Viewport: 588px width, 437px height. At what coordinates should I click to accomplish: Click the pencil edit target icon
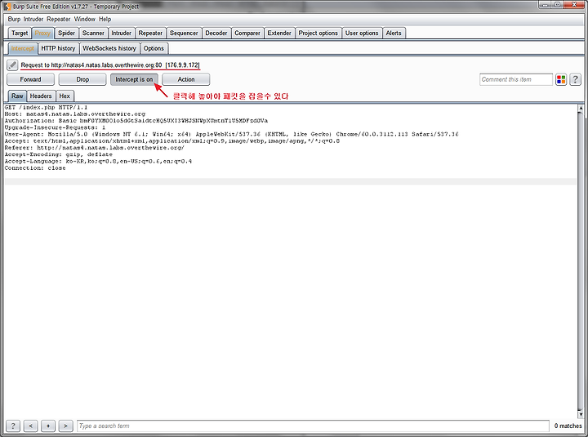pyautogui.click(x=12, y=65)
